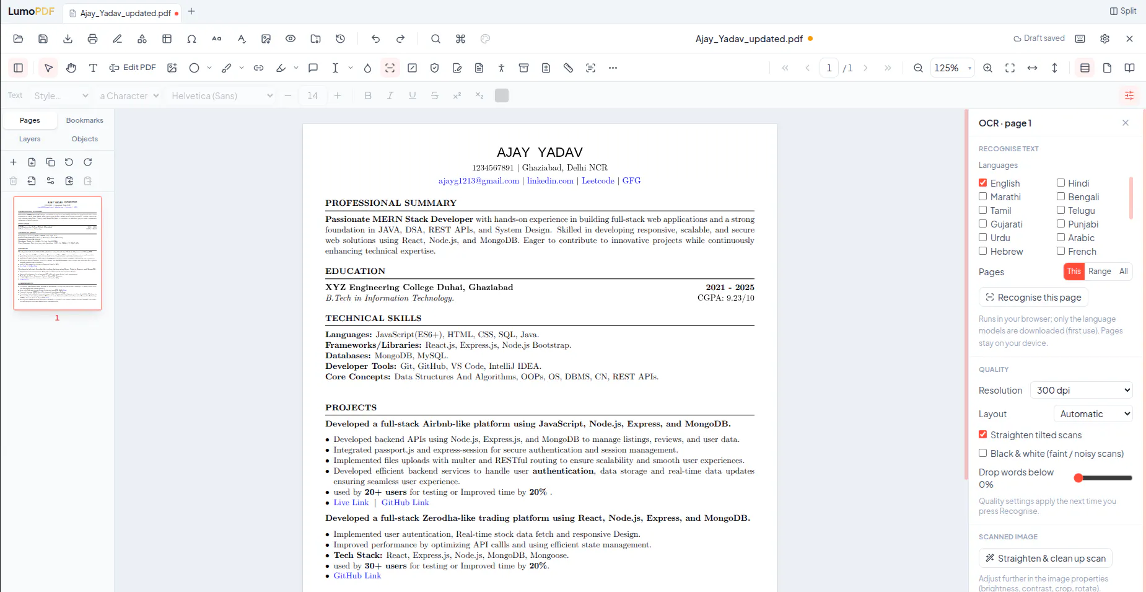The height and width of the screenshot is (592, 1146).
Task: Check the French language checkbox
Action: pyautogui.click(x=1061, y=251)
